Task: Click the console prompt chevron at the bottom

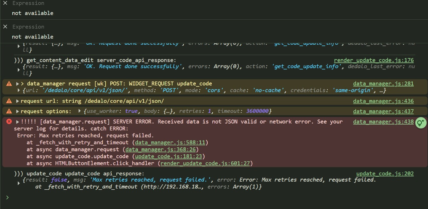Action: (7, 197)
